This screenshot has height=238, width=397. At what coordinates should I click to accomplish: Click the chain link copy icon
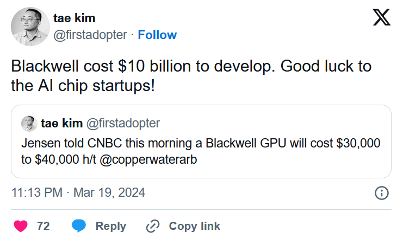(x=153, y=226)
